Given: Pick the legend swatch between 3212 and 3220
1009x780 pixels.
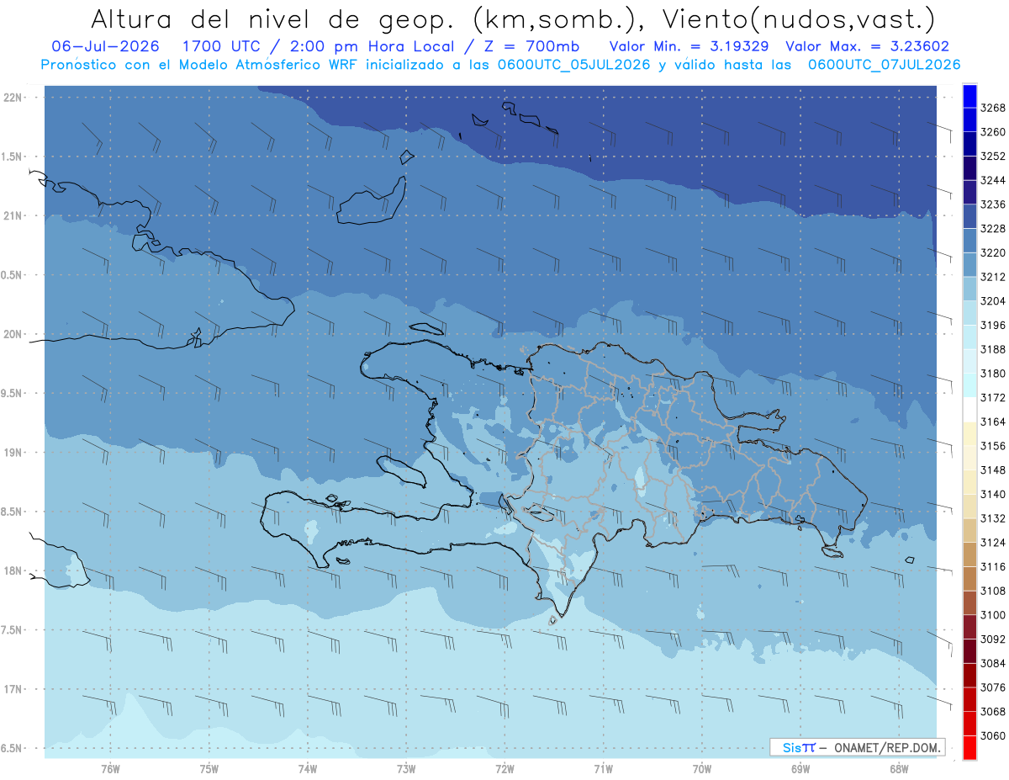Looking at the screenshot, I should [x=969, y=264].
